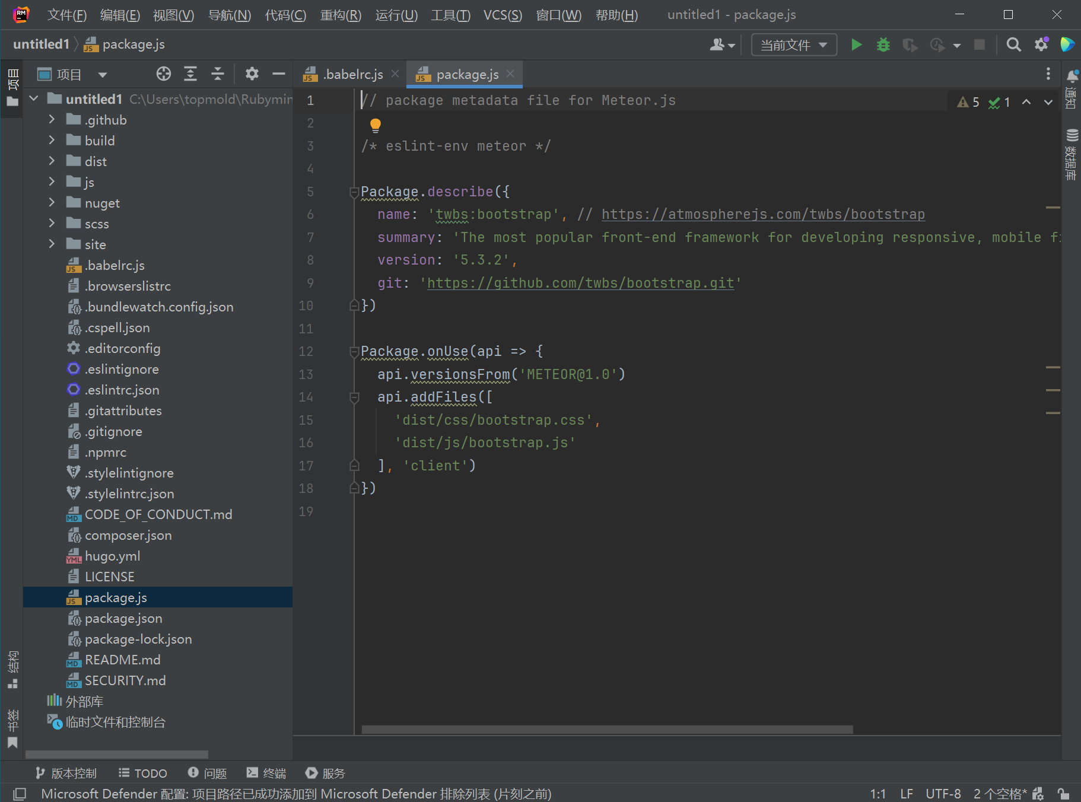Image resolution: width=1081 pixels, height=802 pixels.
Task: Open editor tabs more options menu
Action: tap(1048, 74)
